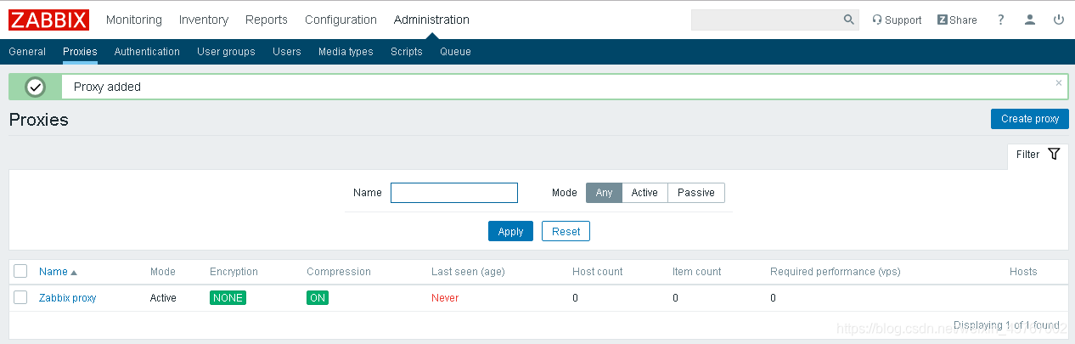This screenshot has width=1075, height=344.
Task: Click the Mode column header
Action: pos(163,272)
